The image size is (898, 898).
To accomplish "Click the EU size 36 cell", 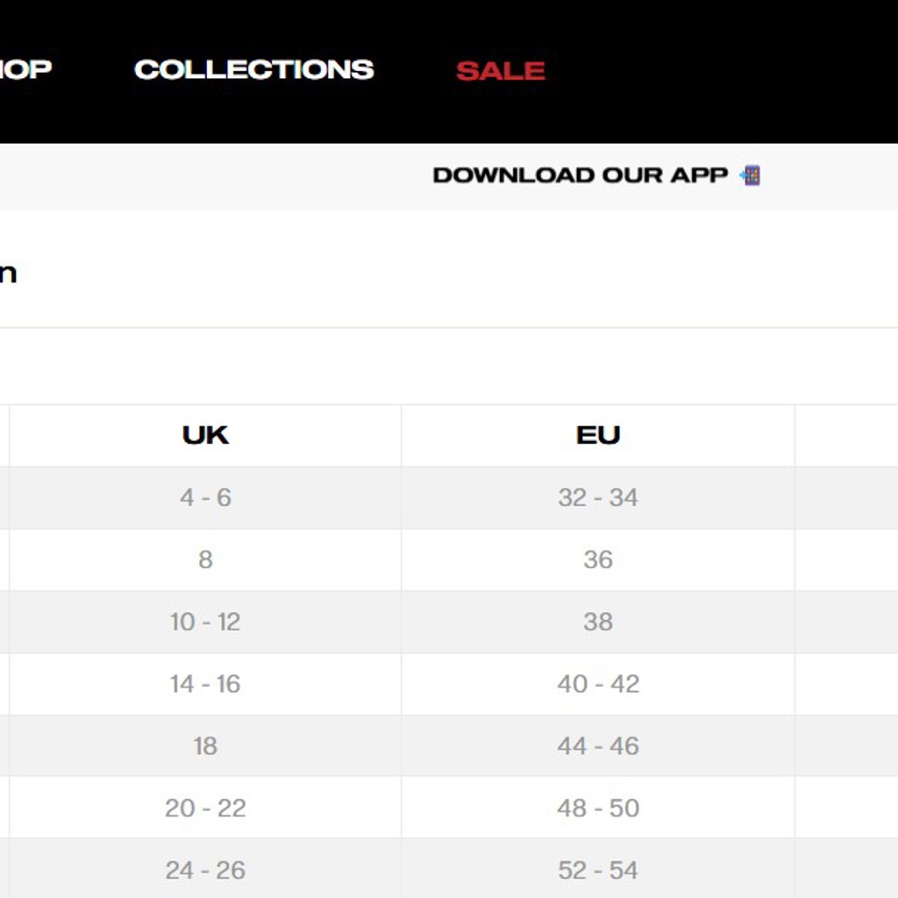I will (x=598, y=559).
